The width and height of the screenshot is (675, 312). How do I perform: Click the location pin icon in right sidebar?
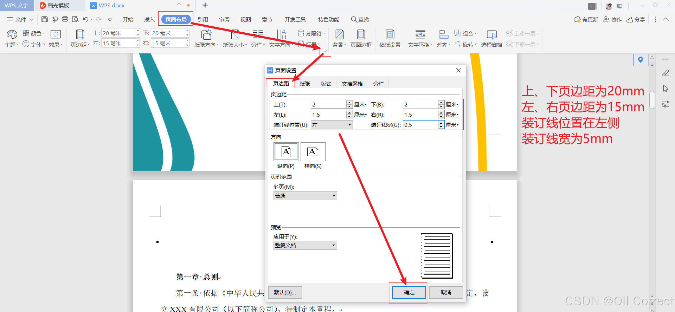[x=641, y=60]
